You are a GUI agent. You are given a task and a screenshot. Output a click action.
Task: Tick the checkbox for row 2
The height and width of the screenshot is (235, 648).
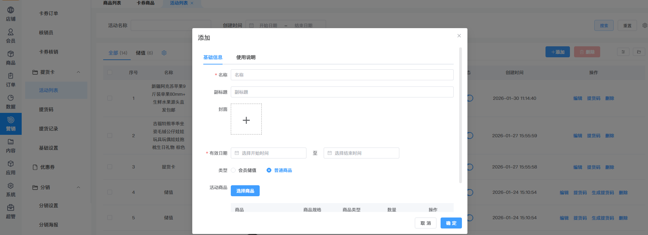click(110, 136)
